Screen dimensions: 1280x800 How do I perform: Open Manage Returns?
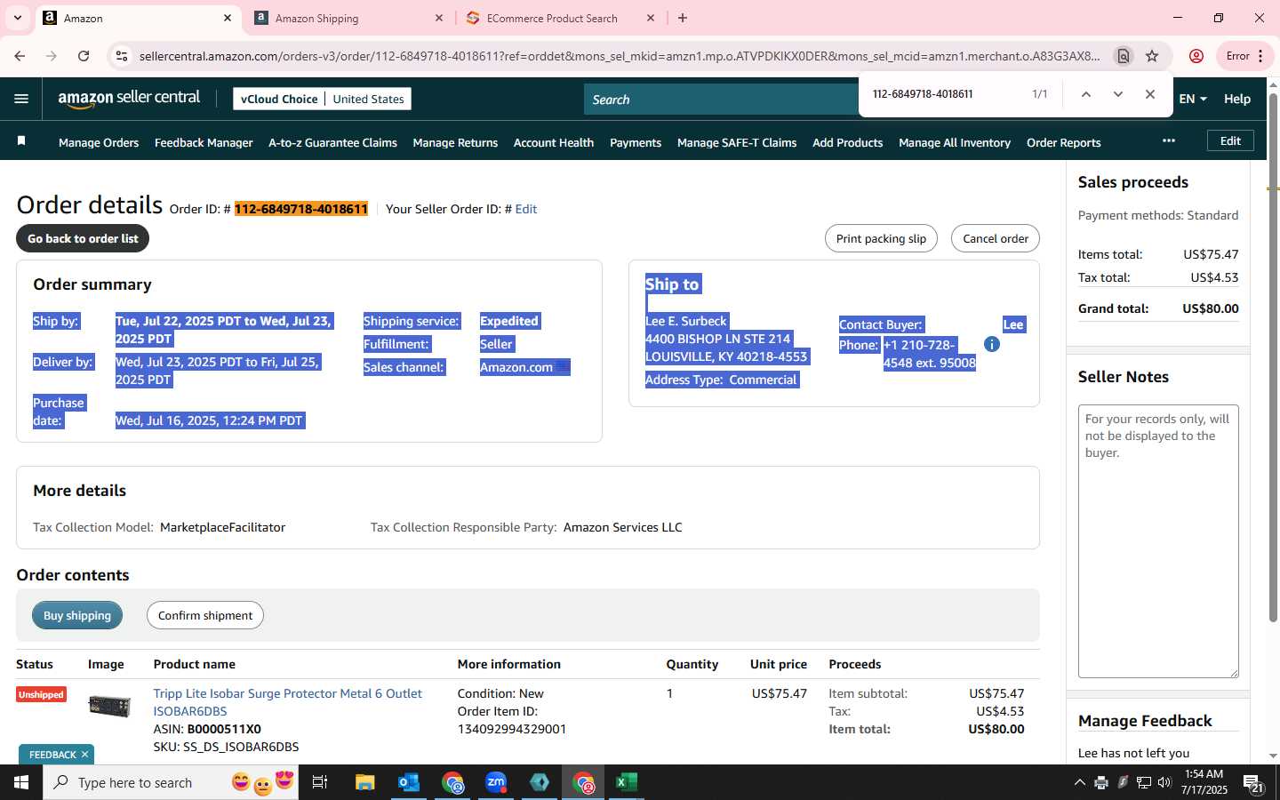tap(455, 142)
